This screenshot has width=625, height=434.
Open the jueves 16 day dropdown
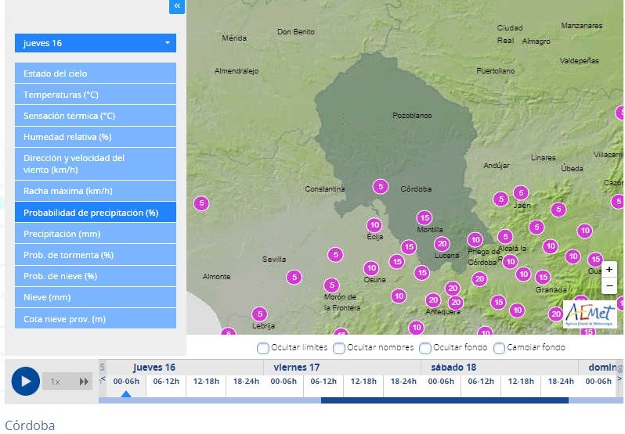[96, 43]
